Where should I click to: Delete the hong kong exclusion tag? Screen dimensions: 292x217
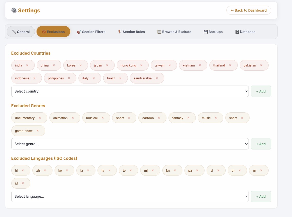pyautogui.click(x=141, y=65)
